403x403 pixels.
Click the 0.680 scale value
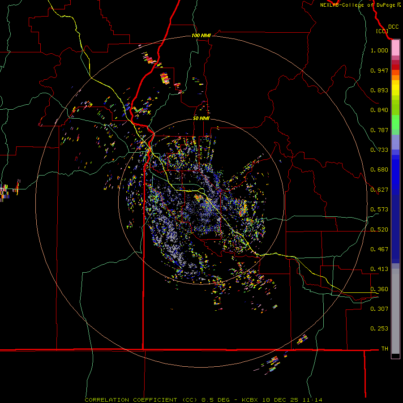tap(379, 170)
